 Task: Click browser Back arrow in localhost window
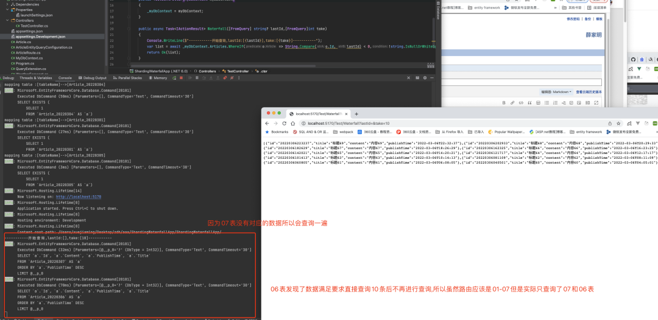click(267, 123)
